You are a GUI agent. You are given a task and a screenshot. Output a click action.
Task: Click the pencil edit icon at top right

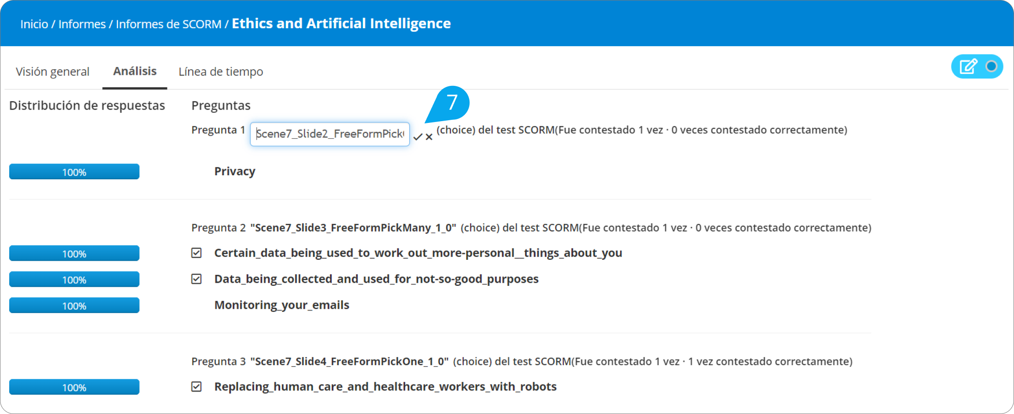coord(968,67)
